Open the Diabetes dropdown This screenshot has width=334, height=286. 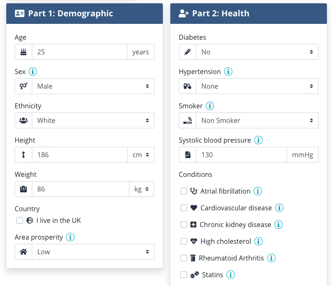coord(257,52)
